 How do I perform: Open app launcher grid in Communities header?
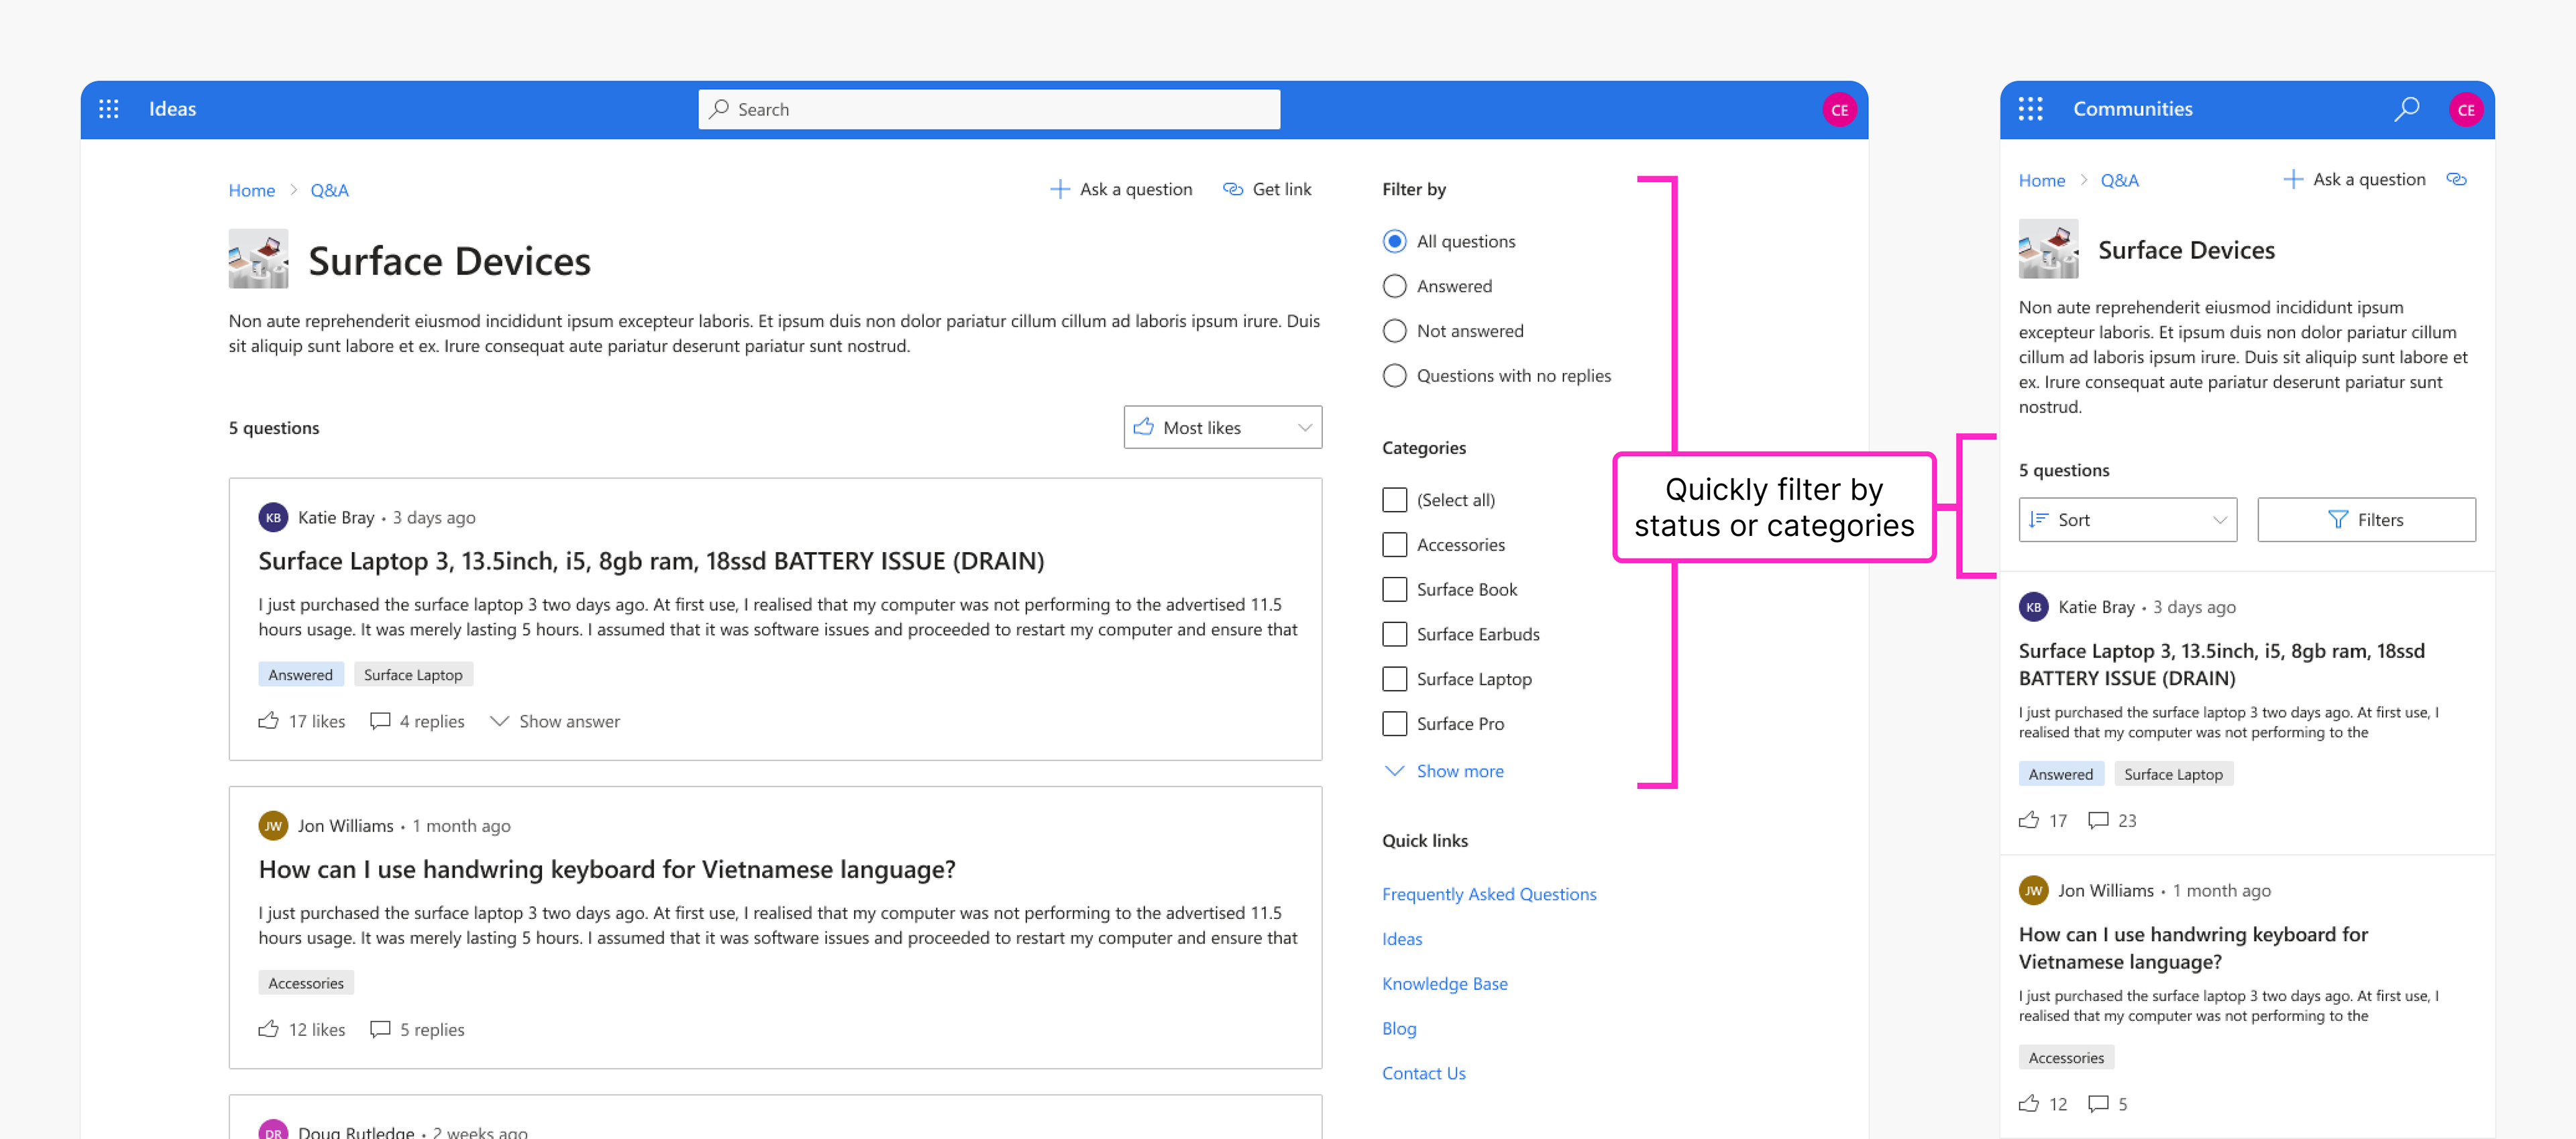(2030, 109)
